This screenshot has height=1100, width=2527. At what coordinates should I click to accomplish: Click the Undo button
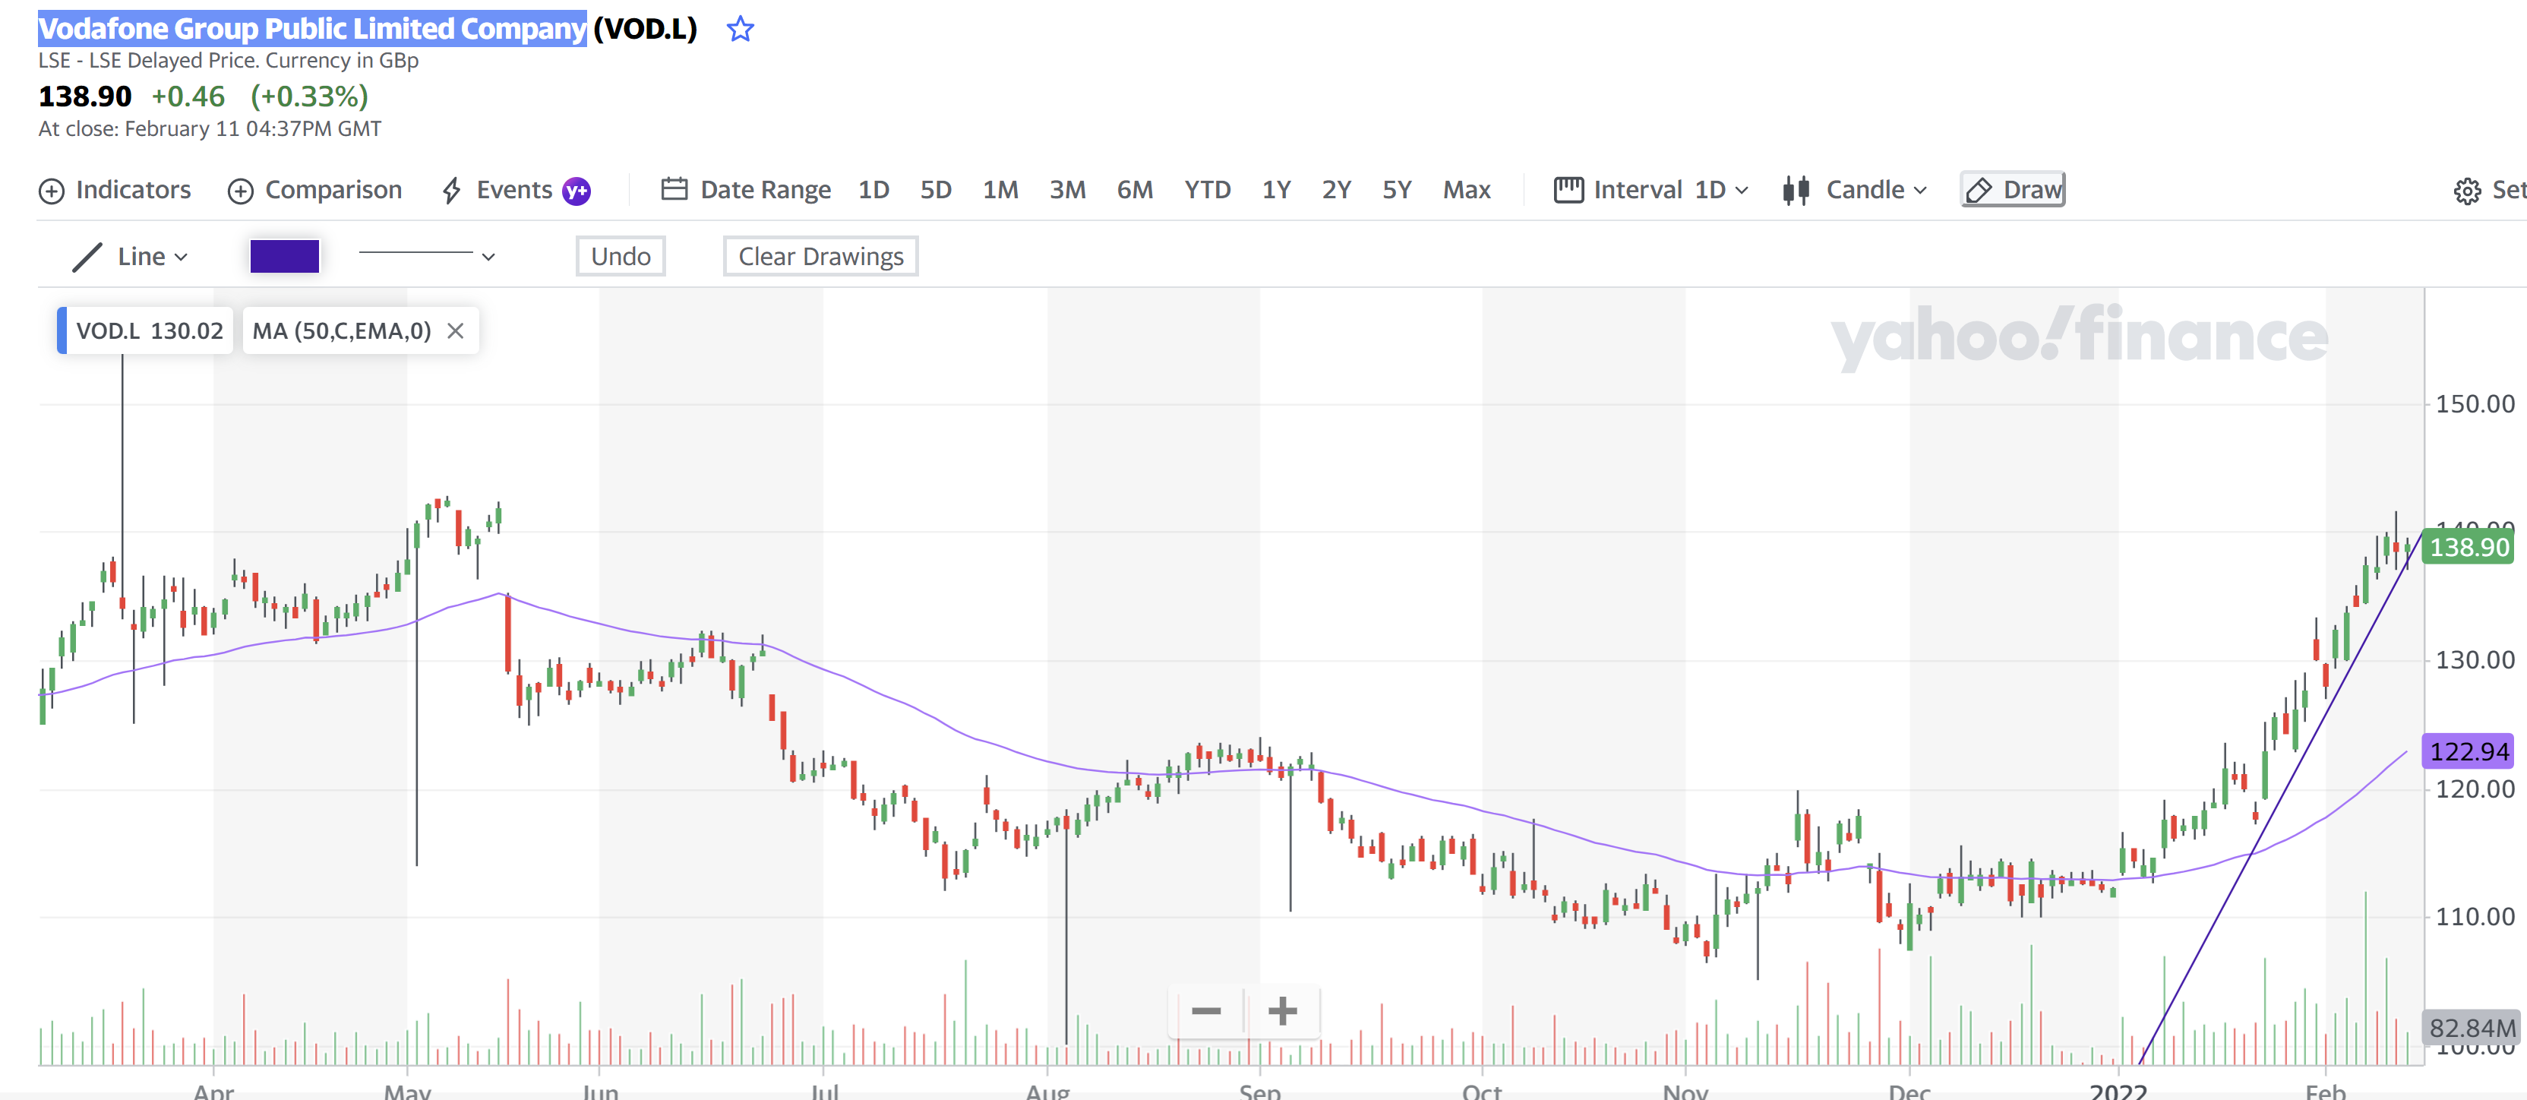(x=620, y=256)
